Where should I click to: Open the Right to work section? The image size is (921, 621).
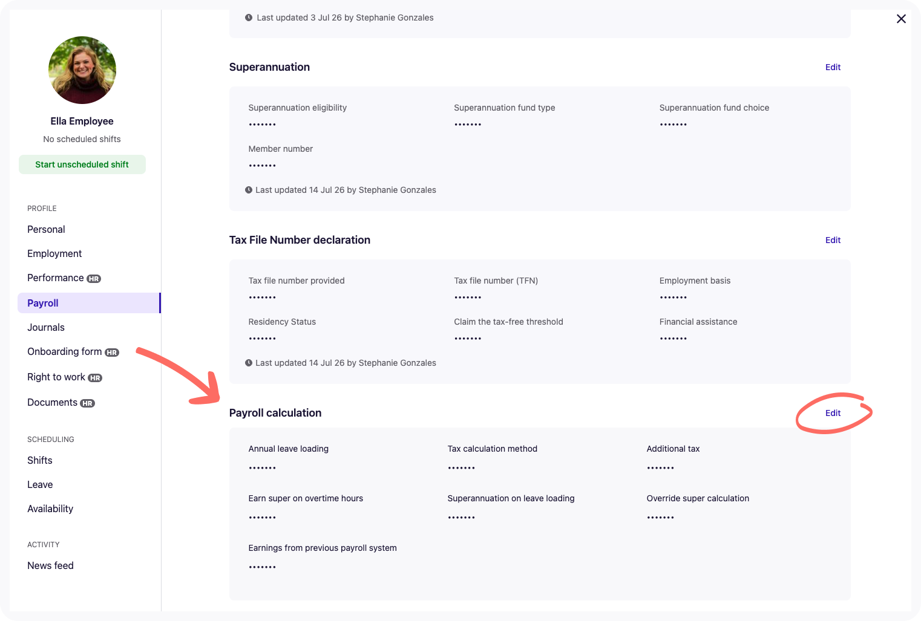point(56,377)
